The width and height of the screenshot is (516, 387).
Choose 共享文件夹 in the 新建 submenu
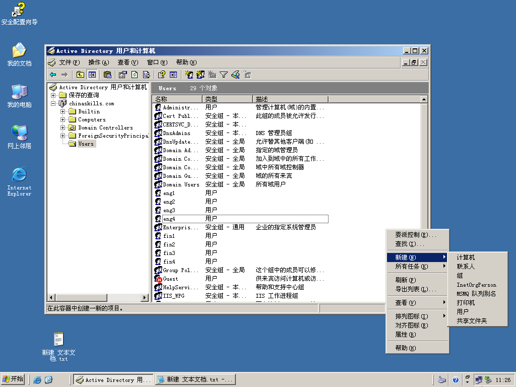point(478,320)
